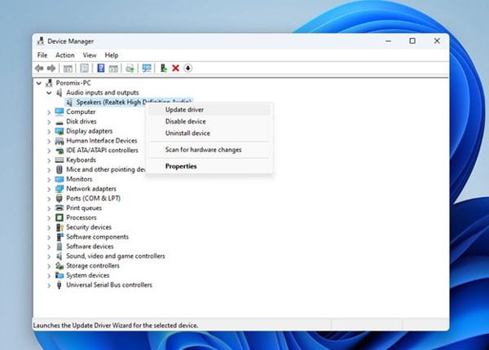
Task: Click the Security devices icon
Action: 59,227
